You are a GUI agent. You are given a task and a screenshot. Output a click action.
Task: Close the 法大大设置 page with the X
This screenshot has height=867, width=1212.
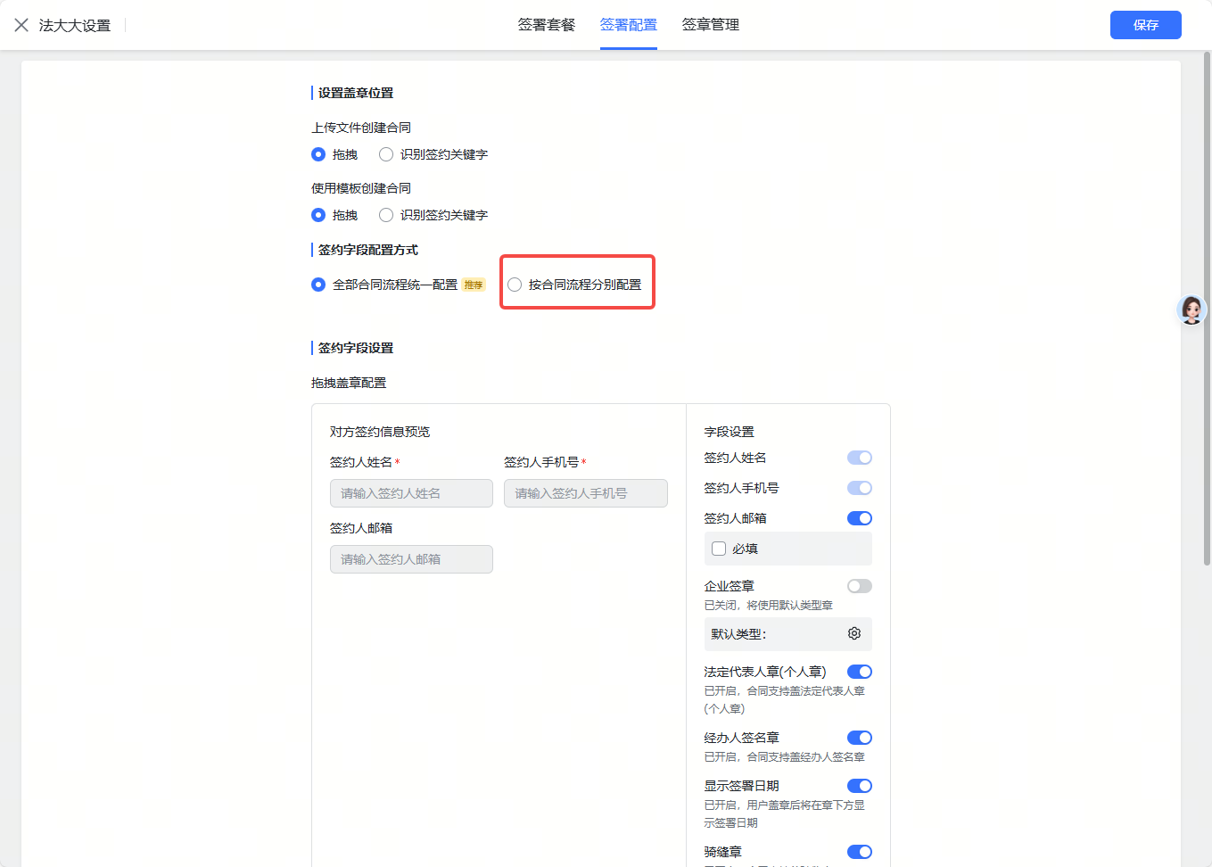point(21,24)
